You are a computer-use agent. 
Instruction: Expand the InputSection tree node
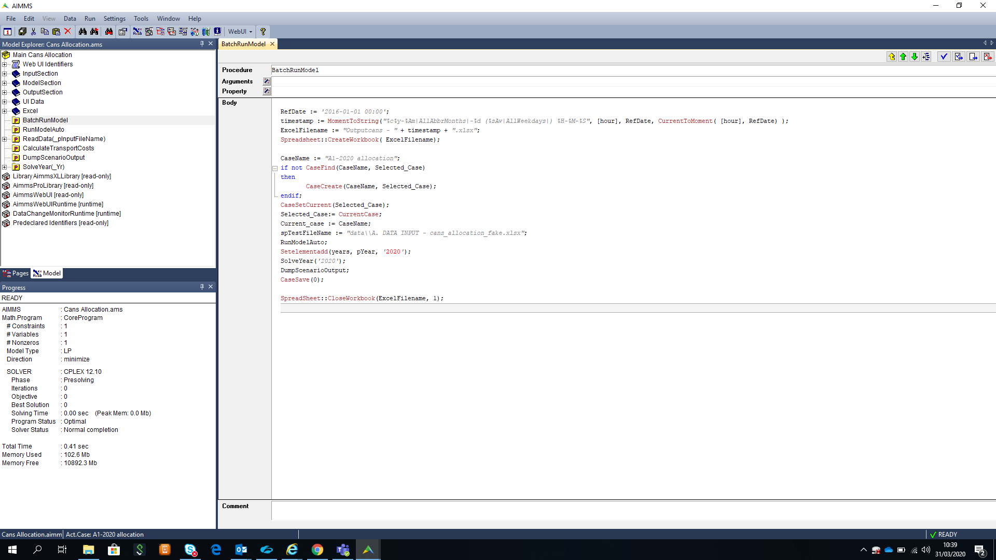pos(5,74)
